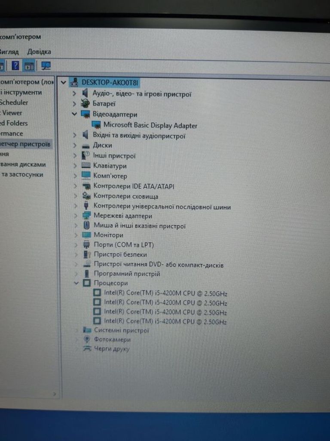
Task: Click the Батареї battery icon
Action: coord(85,103)
